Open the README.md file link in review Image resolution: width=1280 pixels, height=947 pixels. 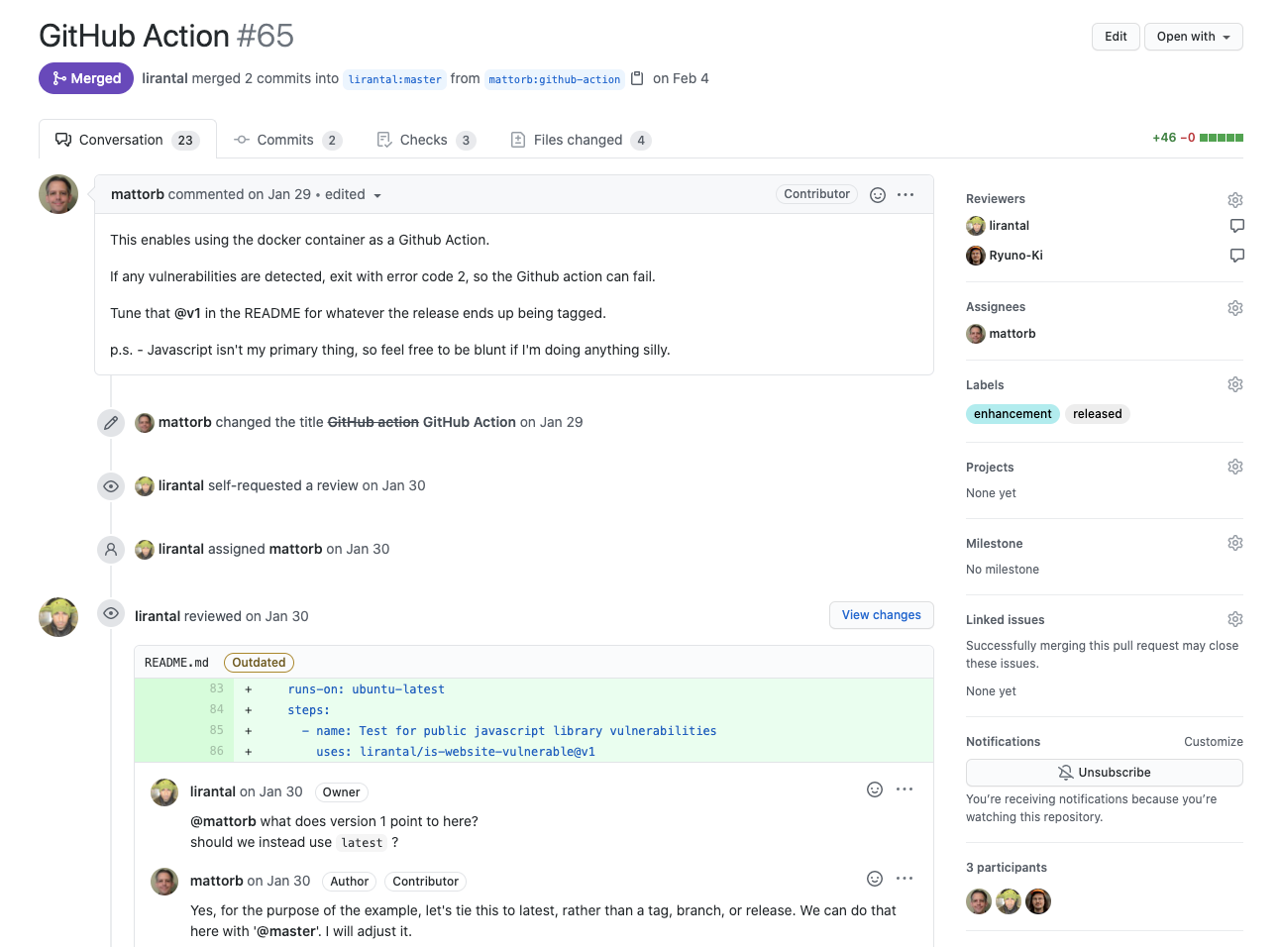(x=176, y=663)
